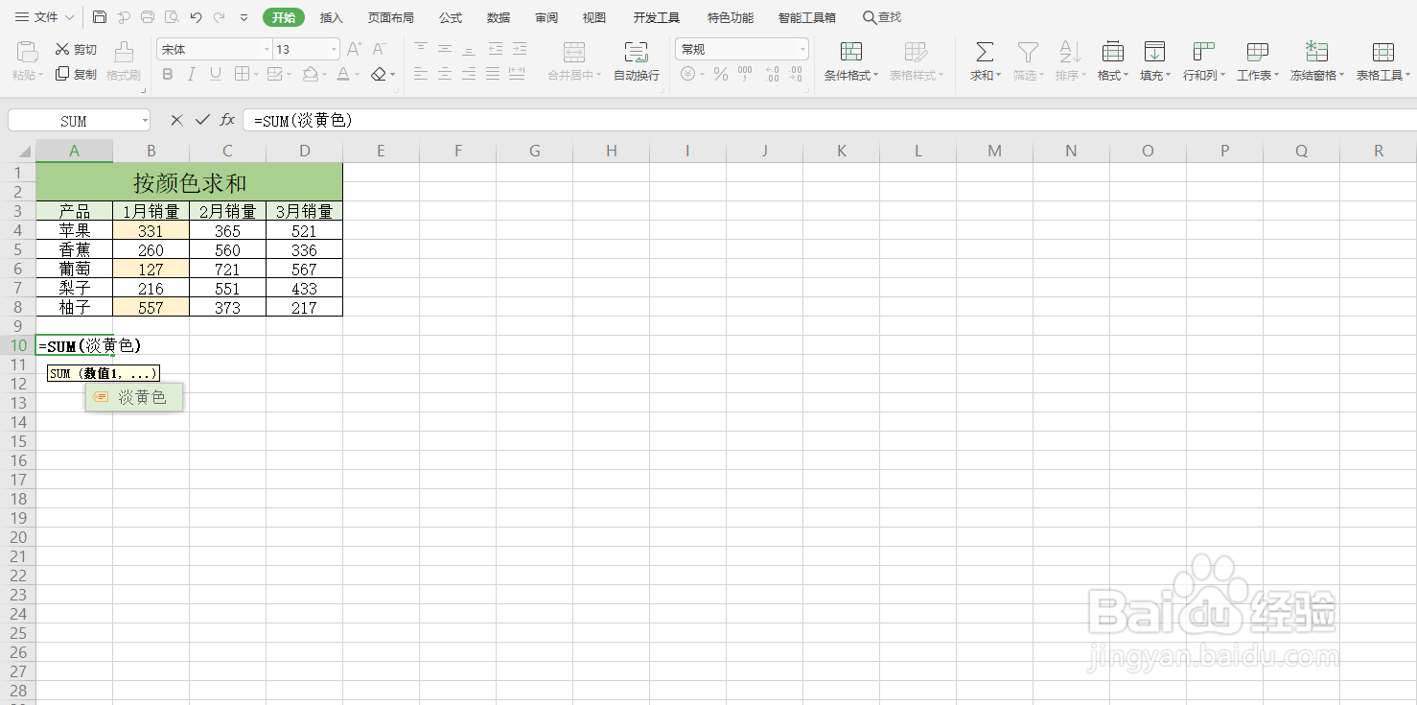Toggle Underline formatting
The height and width of the screenshot is (705, 1417).
coord(215,74)
